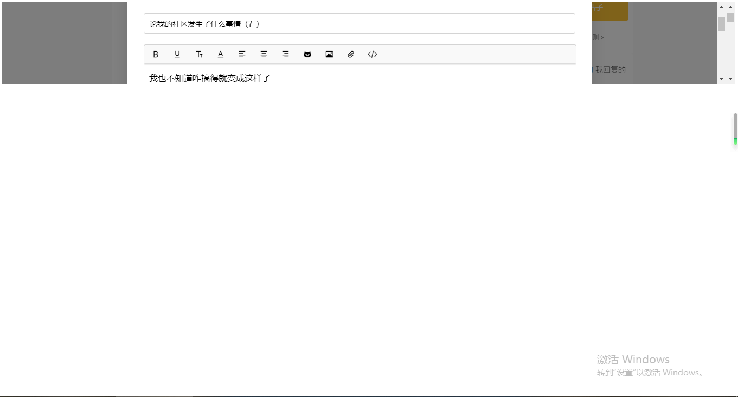Click down arrow of the left adjacent scrollbar
The width and height of the screenshot is (738, 397).
(x=722, y=79)
